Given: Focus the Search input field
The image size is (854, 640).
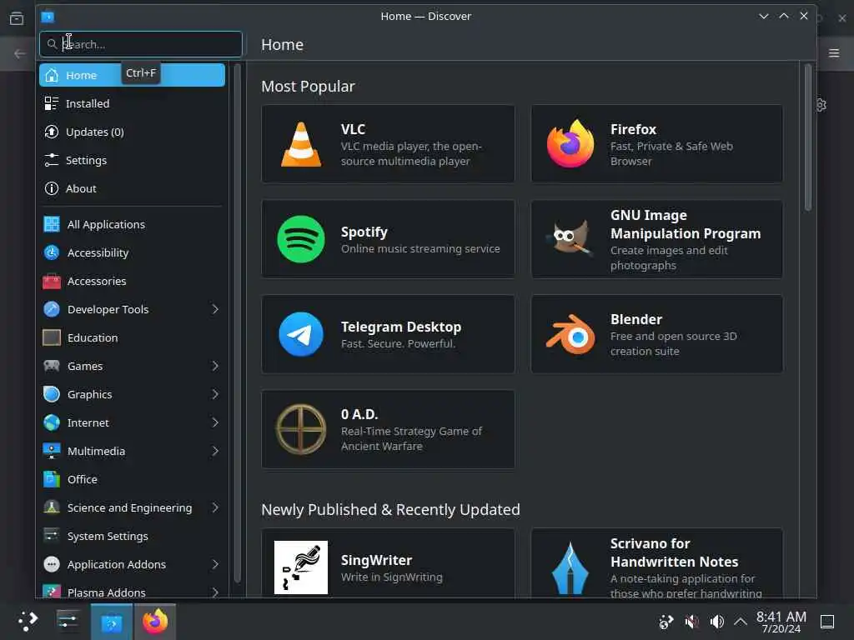Looking at the screenshot, I should (x=140, y=44).
